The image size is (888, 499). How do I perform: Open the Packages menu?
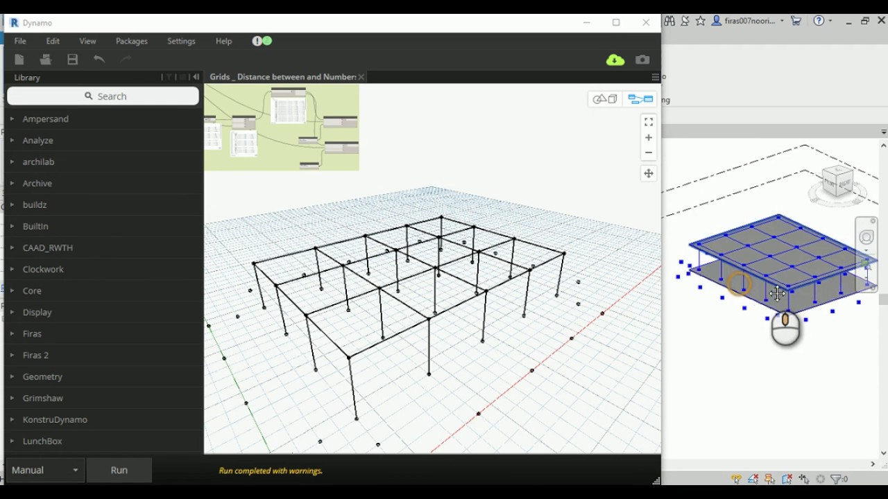click(132, 42)
